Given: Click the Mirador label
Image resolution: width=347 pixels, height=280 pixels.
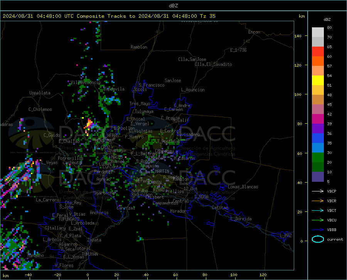Looking at the screenshot, I should tap(178, 211).
